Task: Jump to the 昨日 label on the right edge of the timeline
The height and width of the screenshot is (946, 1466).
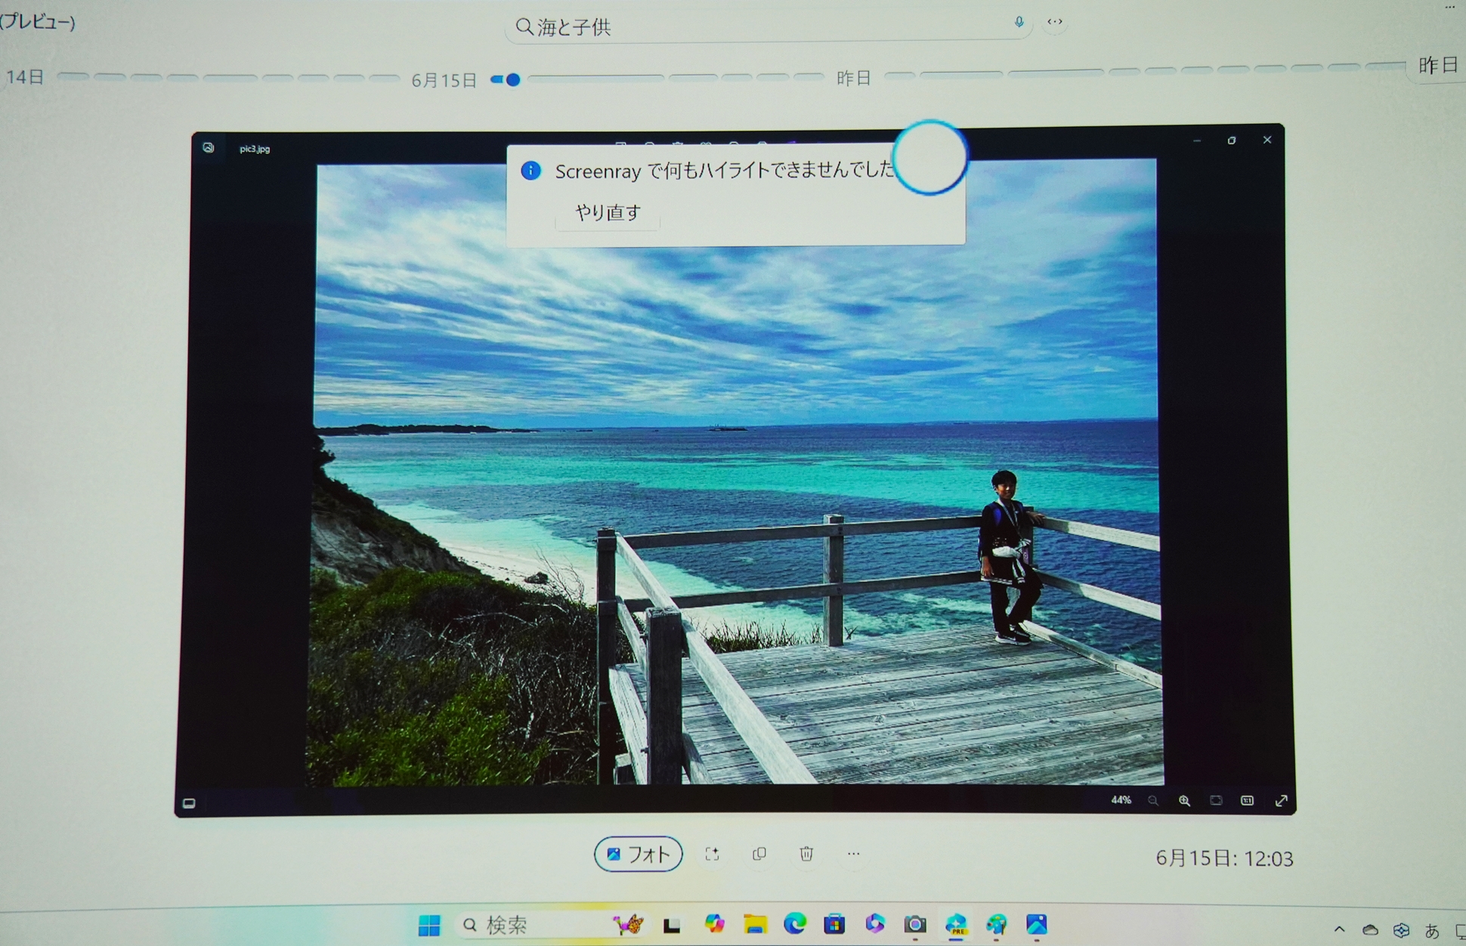Action: [x=1437, y=66]
